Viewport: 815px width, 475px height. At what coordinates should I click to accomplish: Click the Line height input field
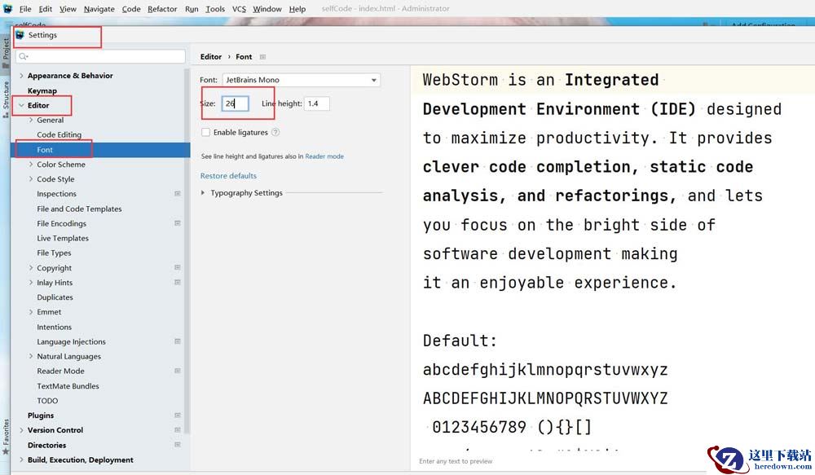316,103
